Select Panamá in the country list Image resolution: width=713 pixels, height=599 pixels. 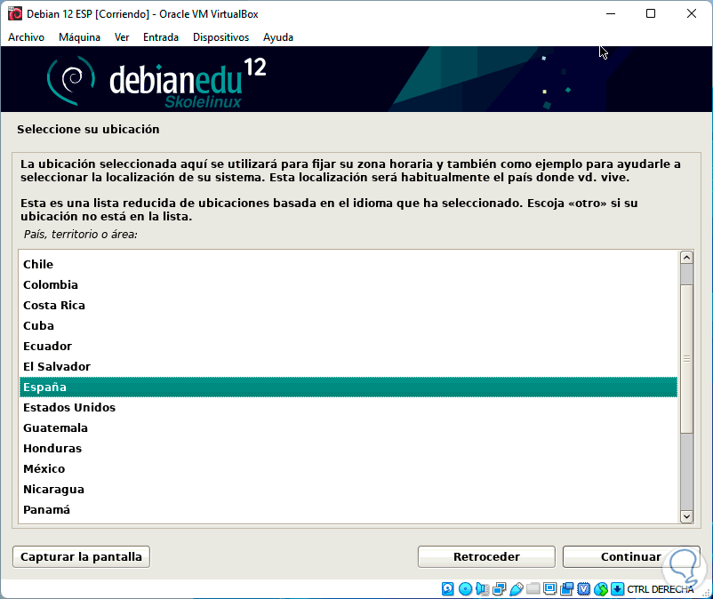click(348, 510)
